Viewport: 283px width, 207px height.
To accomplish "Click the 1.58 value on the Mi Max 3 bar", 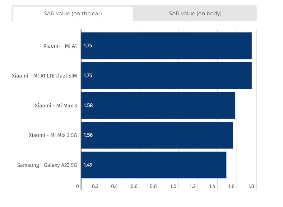I will 88,106.
